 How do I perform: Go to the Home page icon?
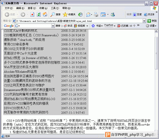click(x=45, y=15)
